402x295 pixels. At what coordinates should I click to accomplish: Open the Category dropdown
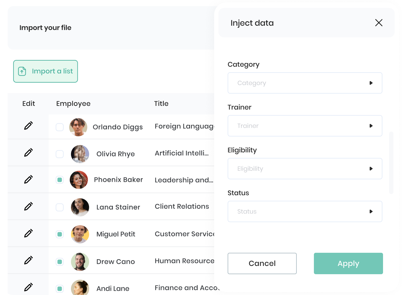[x=305, y=83]
